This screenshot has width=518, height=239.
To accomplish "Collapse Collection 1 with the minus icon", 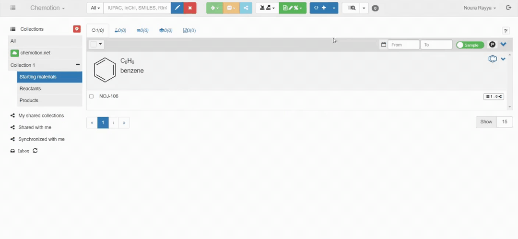I will pos(78,65).
